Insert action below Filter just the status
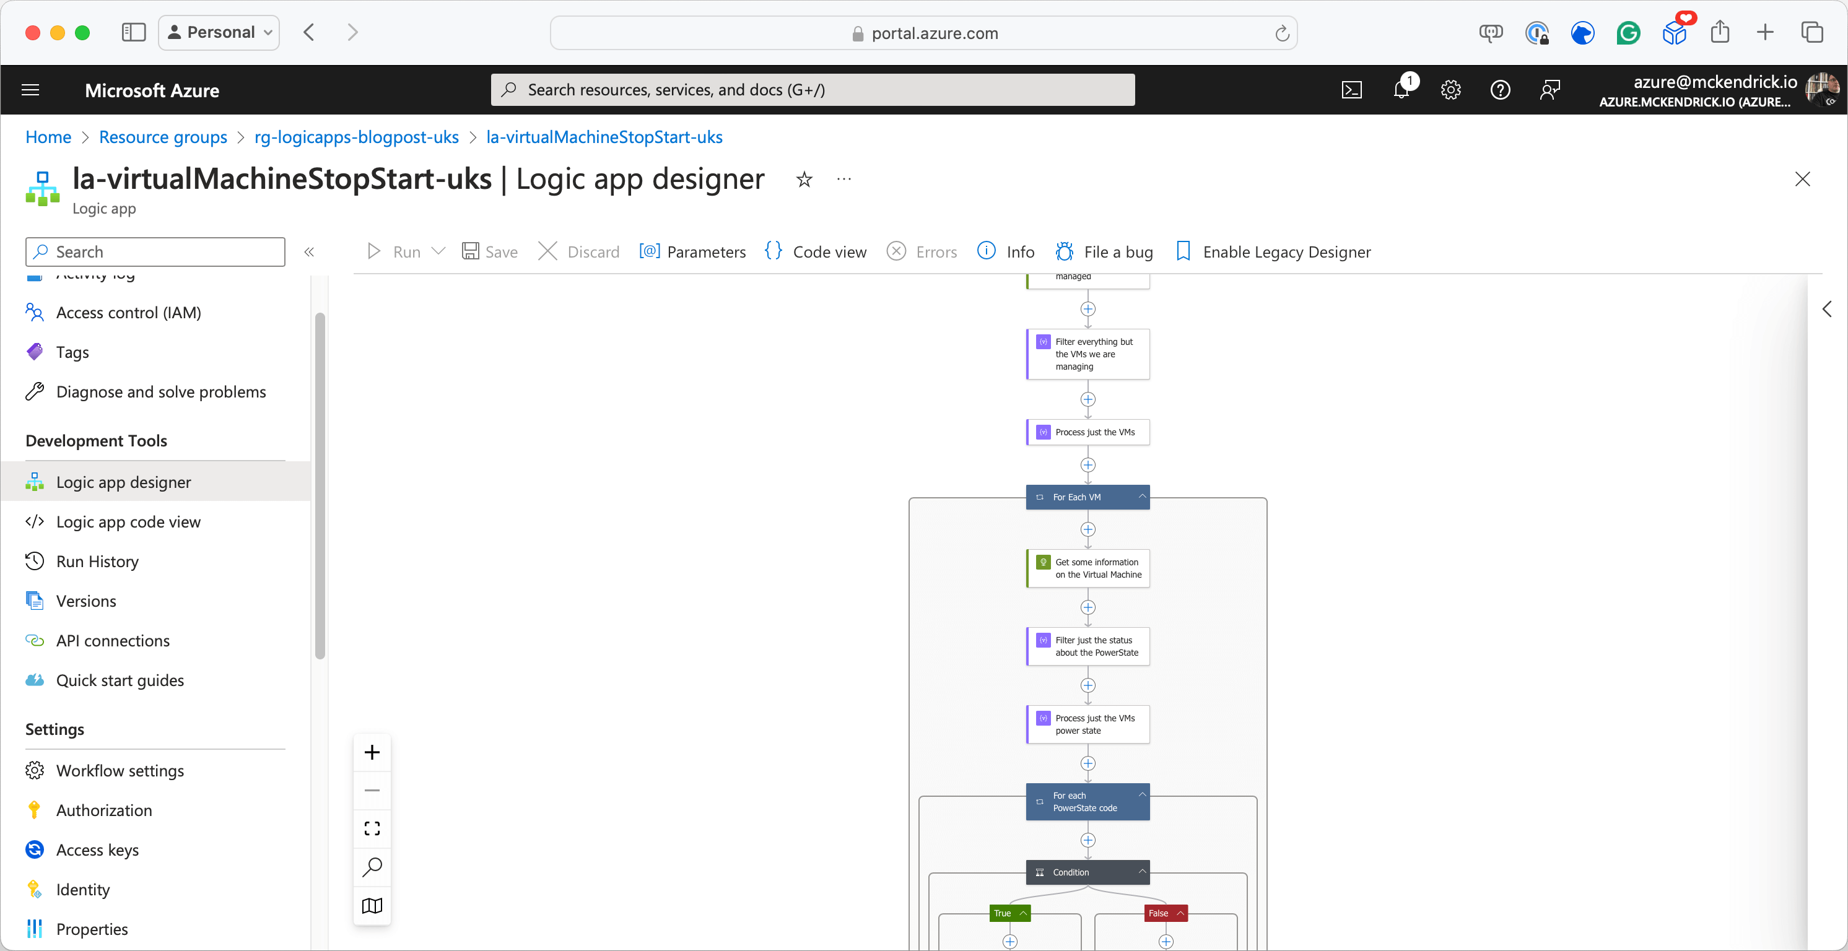The height and width of the screenshot is (951, 1848). tap(1087, 685)
